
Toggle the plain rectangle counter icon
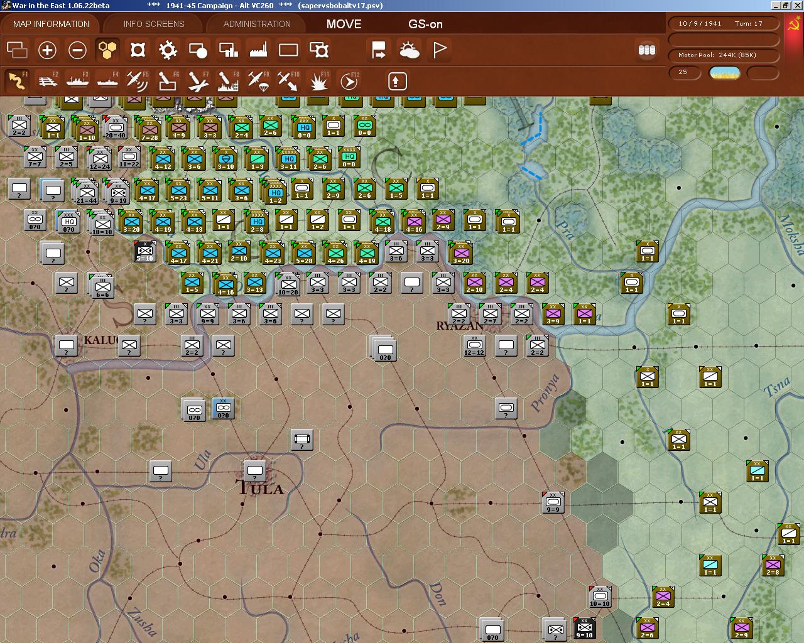(x=288, y=50)
